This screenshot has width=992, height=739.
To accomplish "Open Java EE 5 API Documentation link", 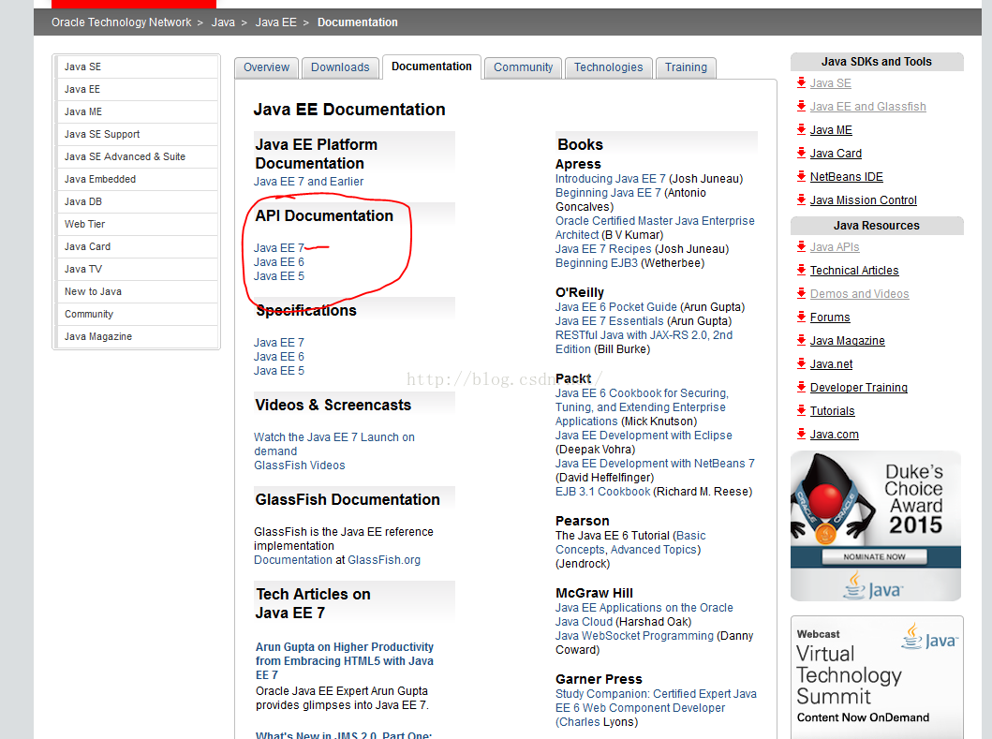I will (279, 276).
